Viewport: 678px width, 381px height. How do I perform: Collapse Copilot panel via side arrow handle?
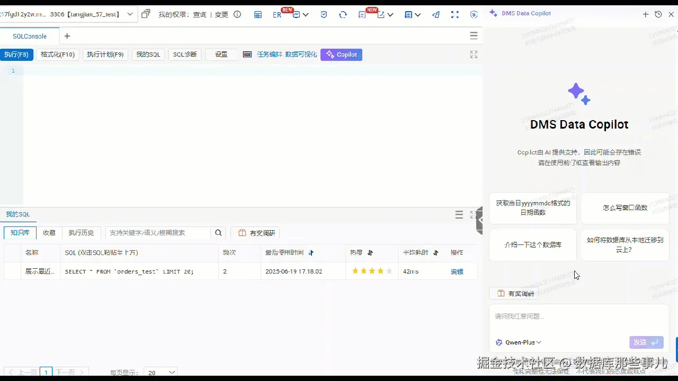(x=480, y=220)
